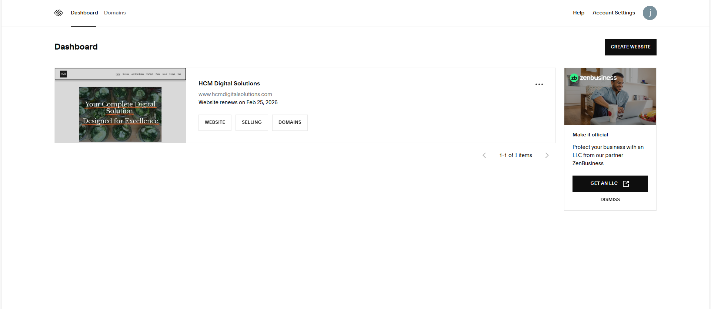This screenshot has width=711, height=309.
Task: Click the Squarespace logo icon
Action: (x=59, y=13)
